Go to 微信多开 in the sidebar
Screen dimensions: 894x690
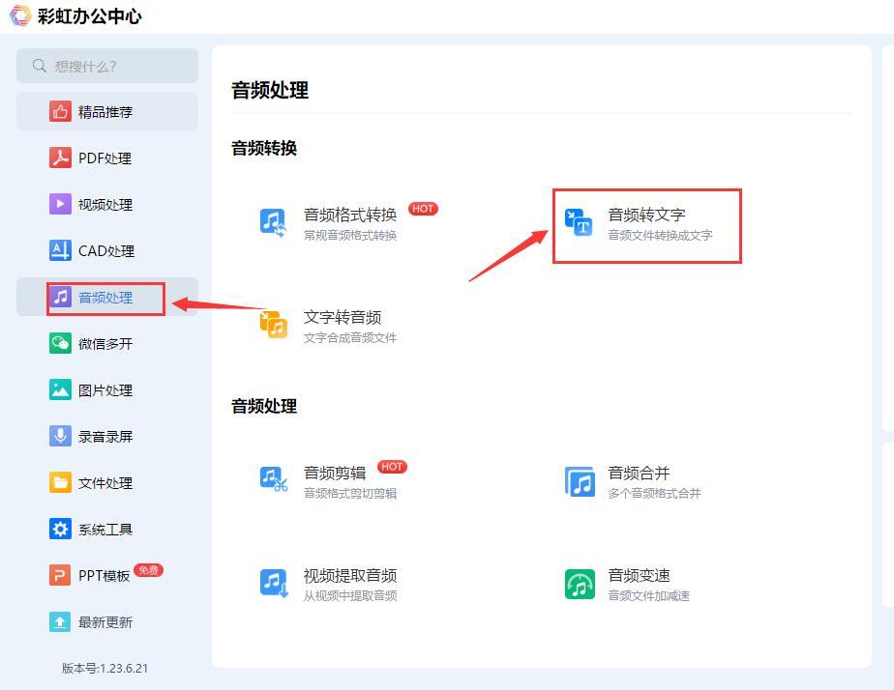(107, 343)
